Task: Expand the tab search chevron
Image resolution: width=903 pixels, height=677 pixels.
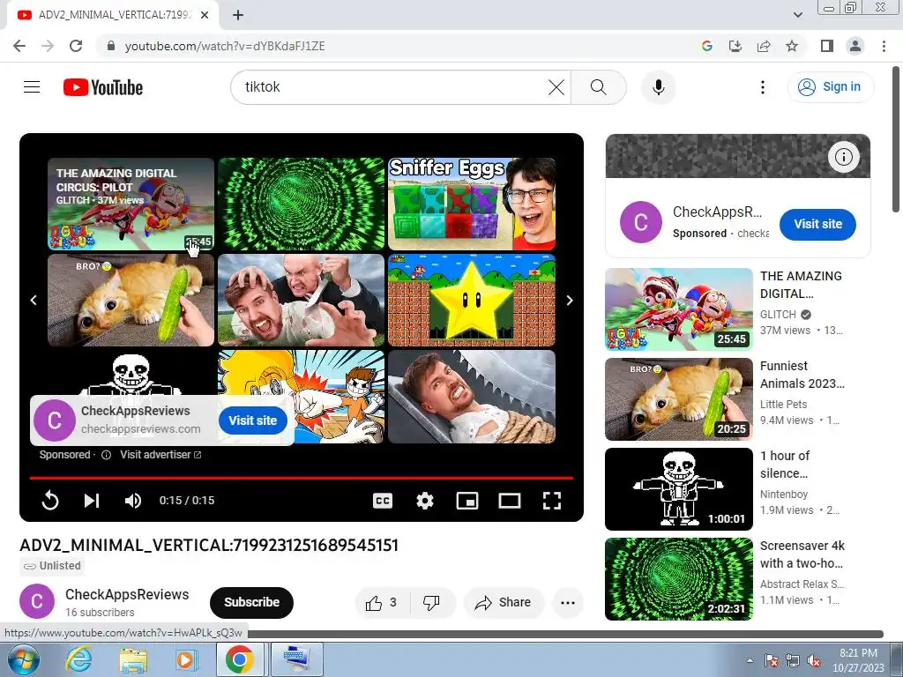Action: pos(797,15)
